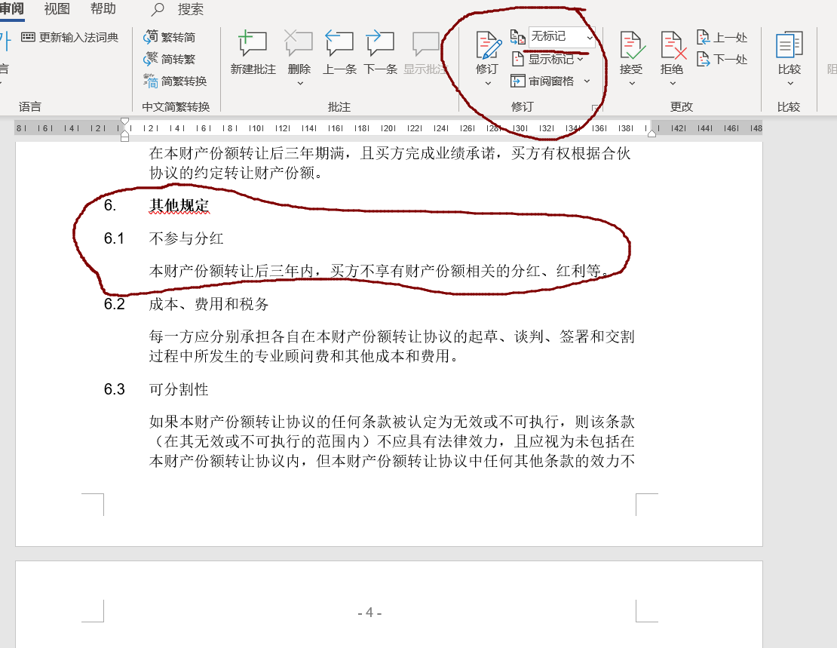The width and height of the screenshot is (837, 648).
Task: Click the search magnifier icon
Action: point(158,9)
